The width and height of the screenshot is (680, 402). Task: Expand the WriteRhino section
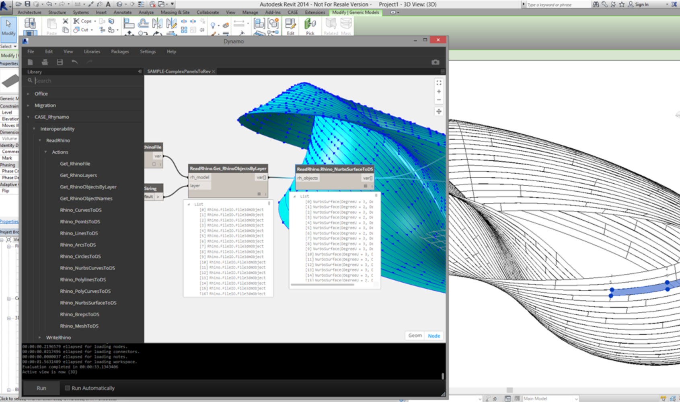point(39,337)
